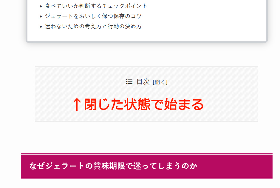Image resolution: width=280 pixels, height=188 pixels.
Task: Open the ジェラートをおいしく保つ保存のコツ item
Action: (93, 16)
